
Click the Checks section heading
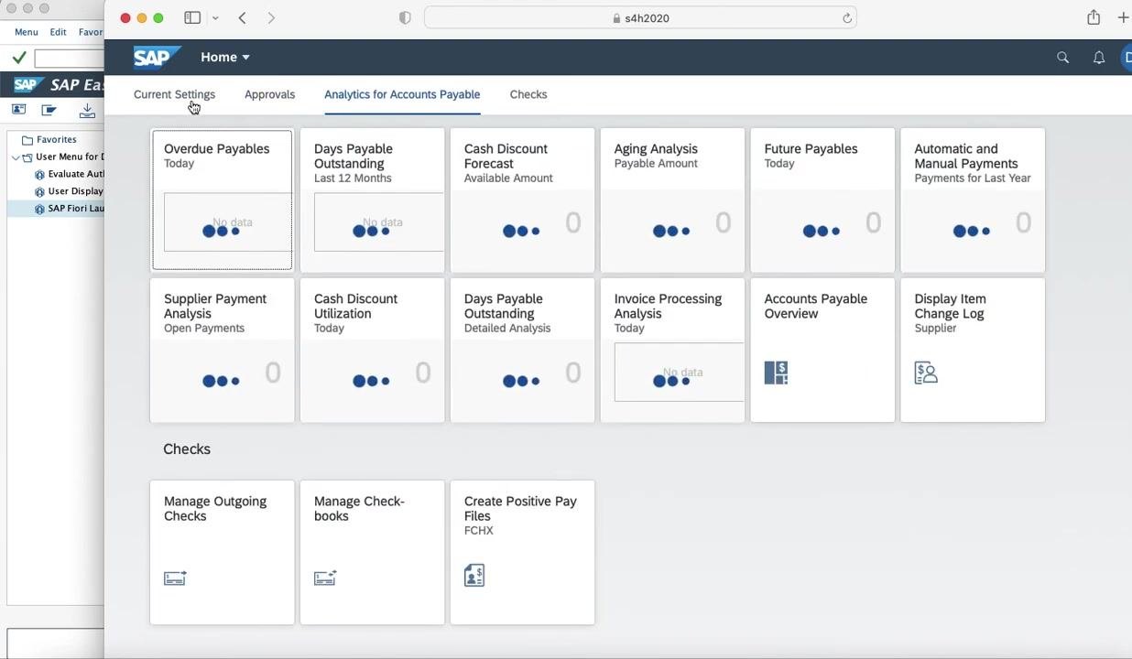pyautogui.click(x=187, y=448)
